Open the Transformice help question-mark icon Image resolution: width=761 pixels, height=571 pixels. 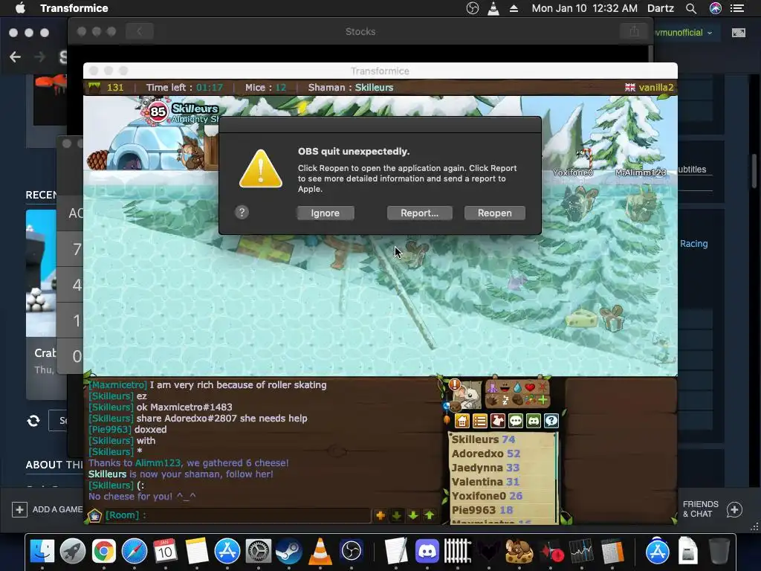[x=551, y=421]
